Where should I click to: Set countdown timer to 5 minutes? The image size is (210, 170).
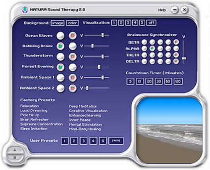(x=130, y=81)
